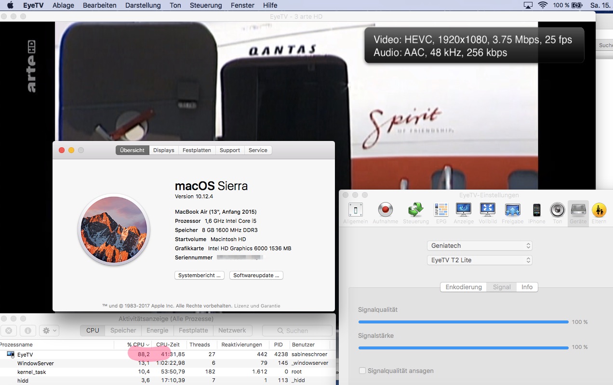Open the EyeTV menu in the menu bar
The height and width of the screenshot is (385, 613).
click(x=32, y=5)
